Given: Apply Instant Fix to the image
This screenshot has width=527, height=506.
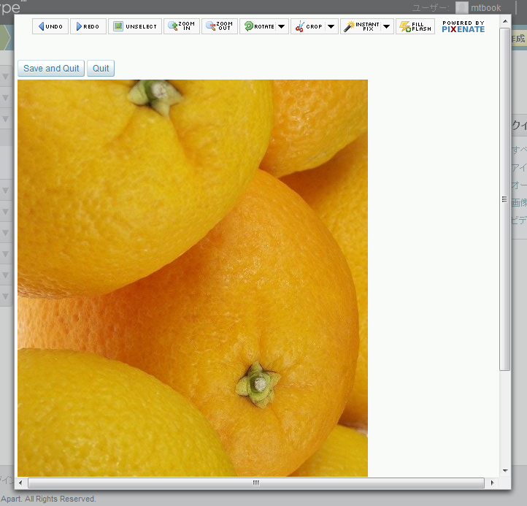Looking at the screenshot, I should point(361,26).
